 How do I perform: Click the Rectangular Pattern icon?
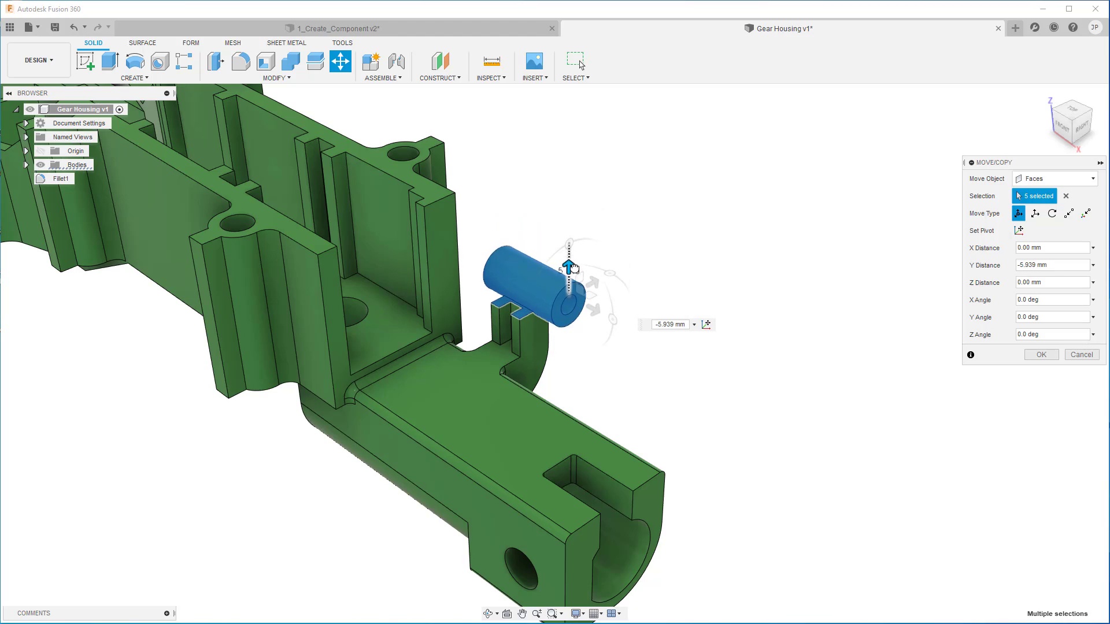[x=184, y=61]
